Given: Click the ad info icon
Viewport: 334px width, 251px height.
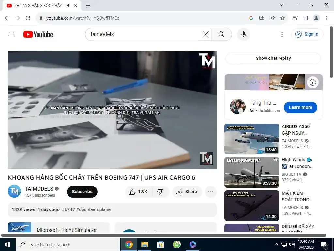Looking at the screenshot, I should [x=313, y=82].
